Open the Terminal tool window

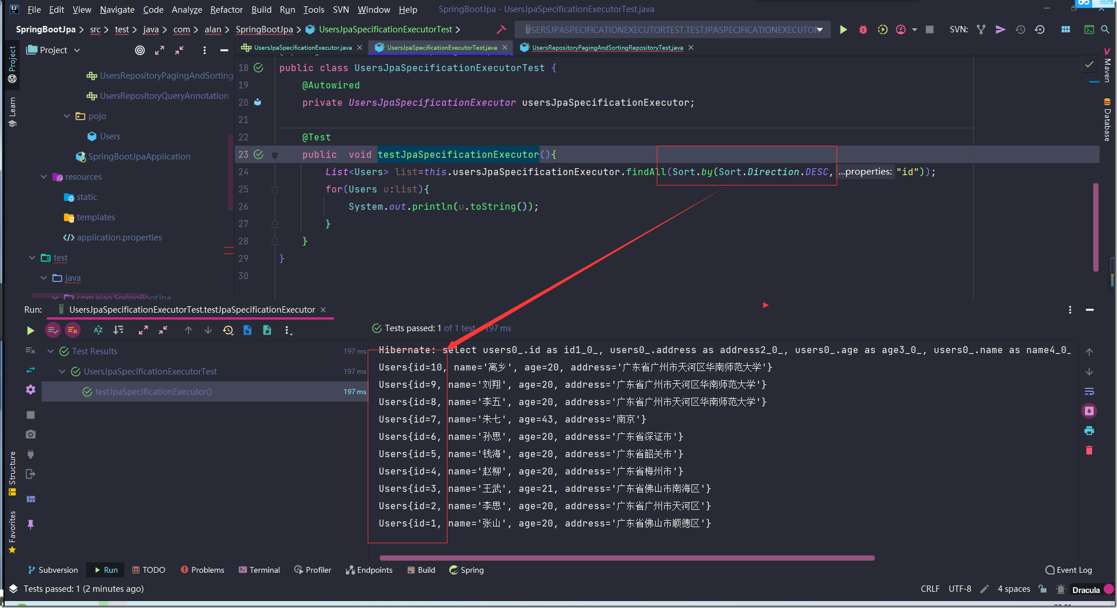[x=259, y=570]
